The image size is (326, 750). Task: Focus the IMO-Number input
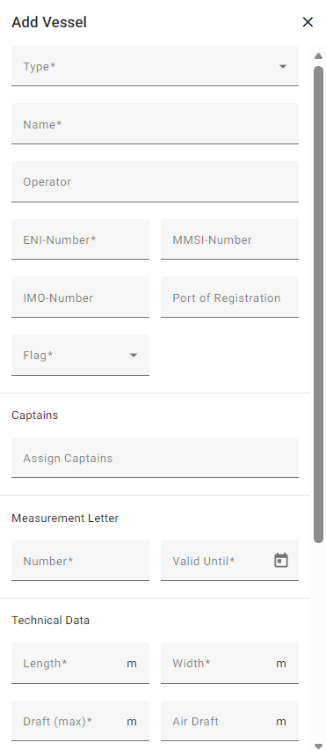pyautogui.click(x=80, y=297)
